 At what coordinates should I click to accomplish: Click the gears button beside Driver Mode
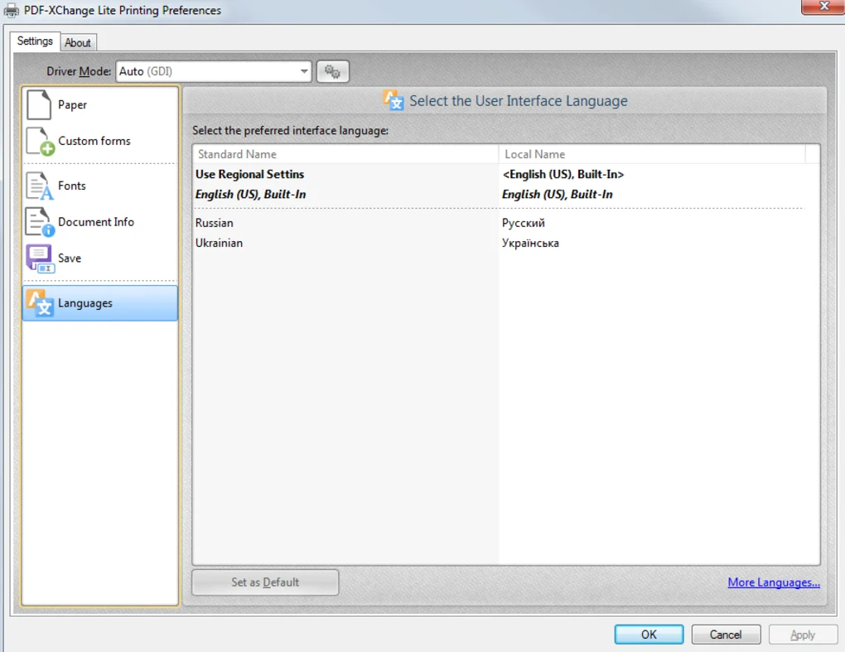point(332,72)
